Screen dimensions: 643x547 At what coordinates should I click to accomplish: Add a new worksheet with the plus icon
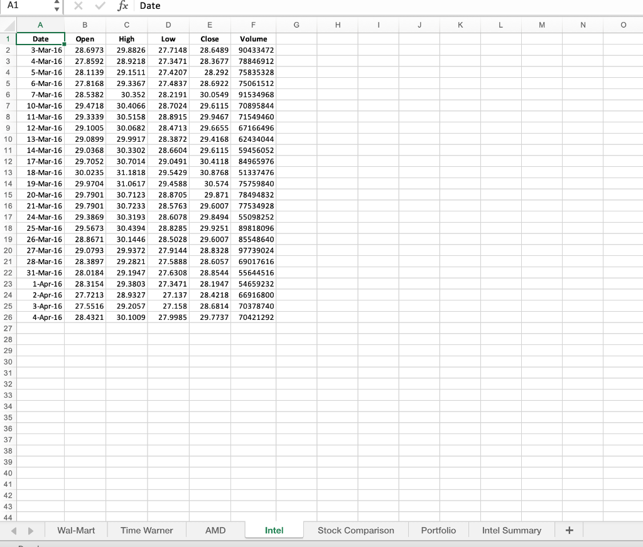[569, 530]
